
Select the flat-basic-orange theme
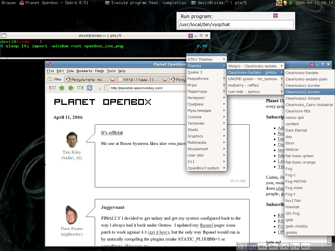(x=310, y=162)
